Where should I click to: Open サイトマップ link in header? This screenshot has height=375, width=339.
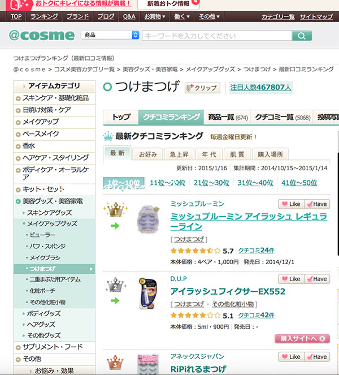coord(316,16)
